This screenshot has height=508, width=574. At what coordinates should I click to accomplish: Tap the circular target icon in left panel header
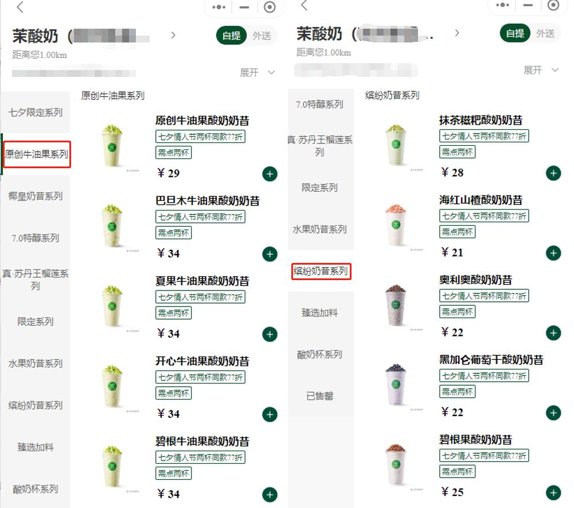270,7
